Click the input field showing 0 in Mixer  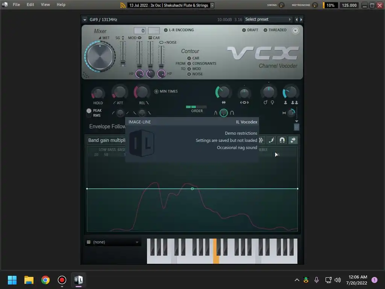click(139, 30)
